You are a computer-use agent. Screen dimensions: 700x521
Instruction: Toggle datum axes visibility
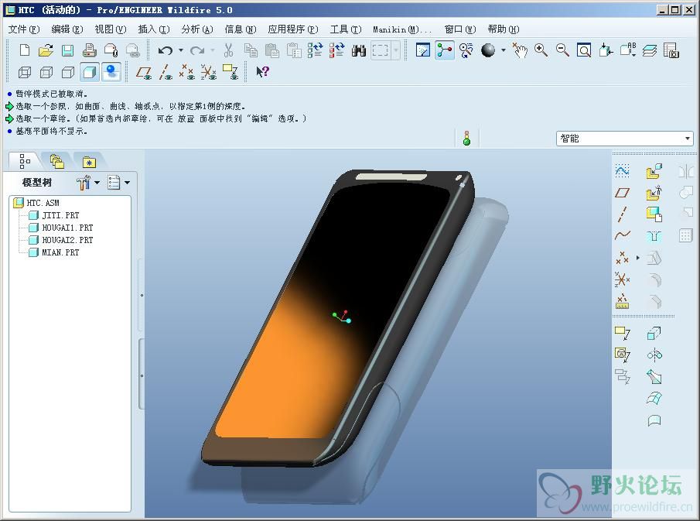click(x=166, y=72)
